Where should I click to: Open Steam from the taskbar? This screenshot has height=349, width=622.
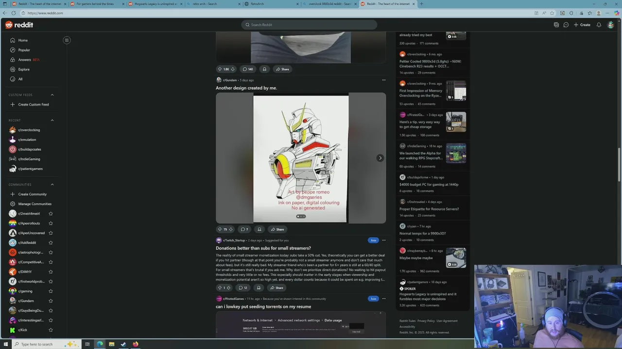coord(123,344)
